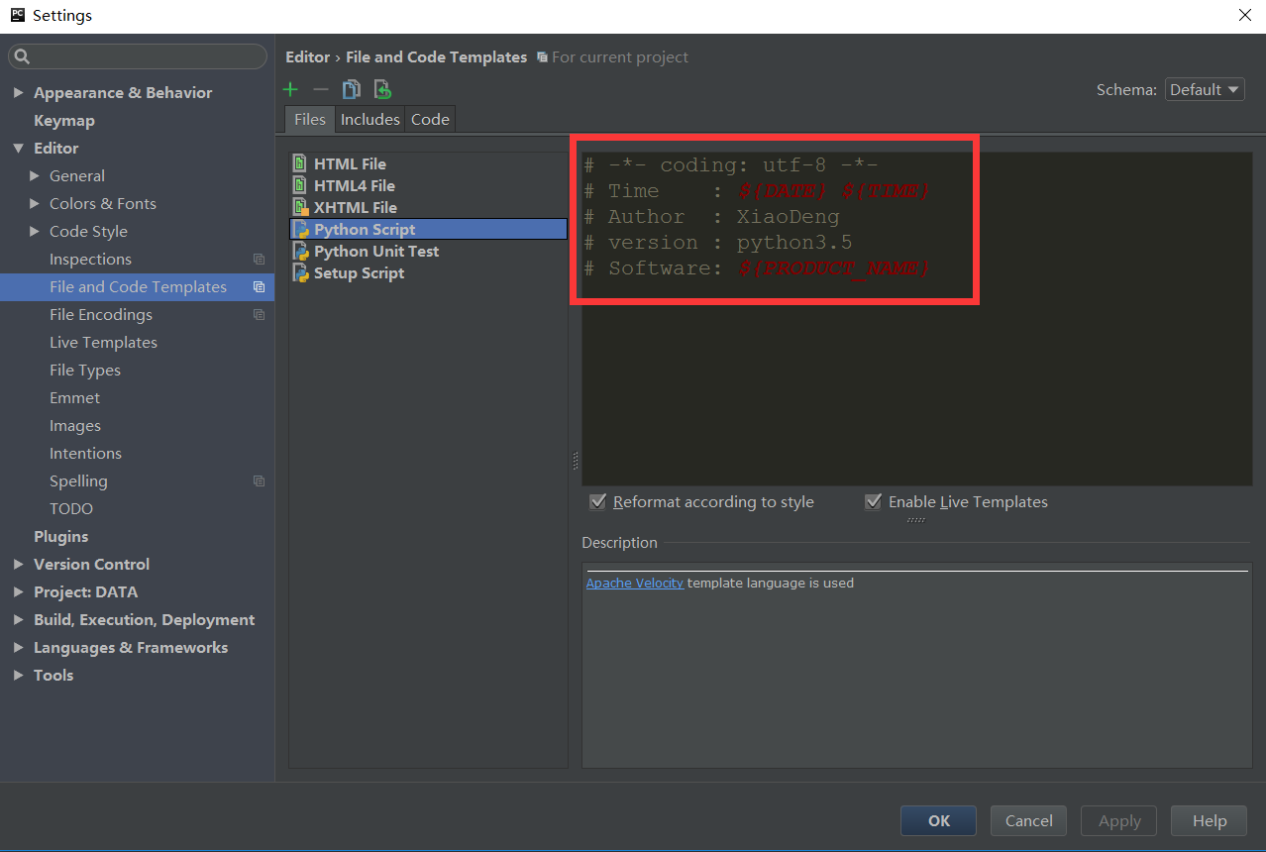Image resolution: width=1266 pixels, height=852 pixels.
Task: Select the HTML File template
Action: pyautogui.click(x=428, y=163)
